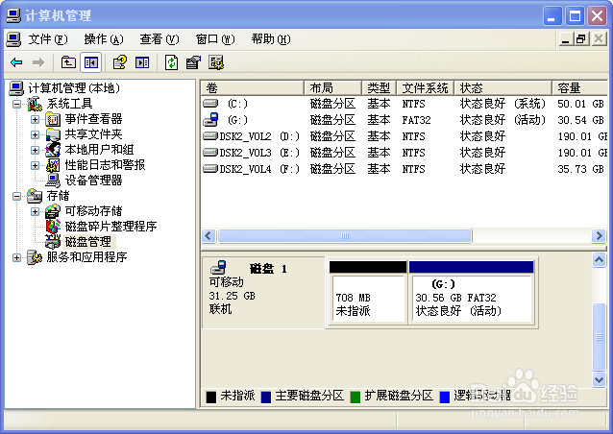This screenshot has height=434, width=613.
Task: Click the volume list scroll left arrow
Action: pyautogui.click(x=208, y=236)
